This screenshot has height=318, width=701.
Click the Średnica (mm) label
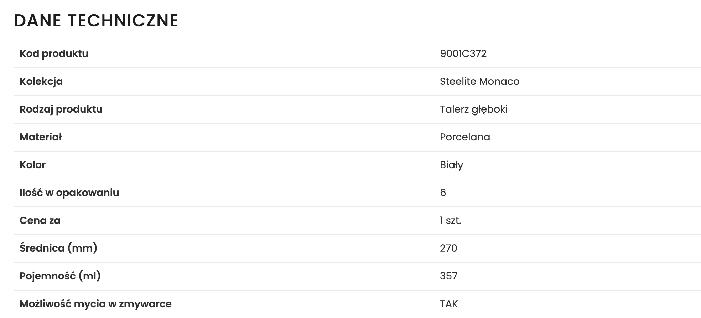click(58, 248)
